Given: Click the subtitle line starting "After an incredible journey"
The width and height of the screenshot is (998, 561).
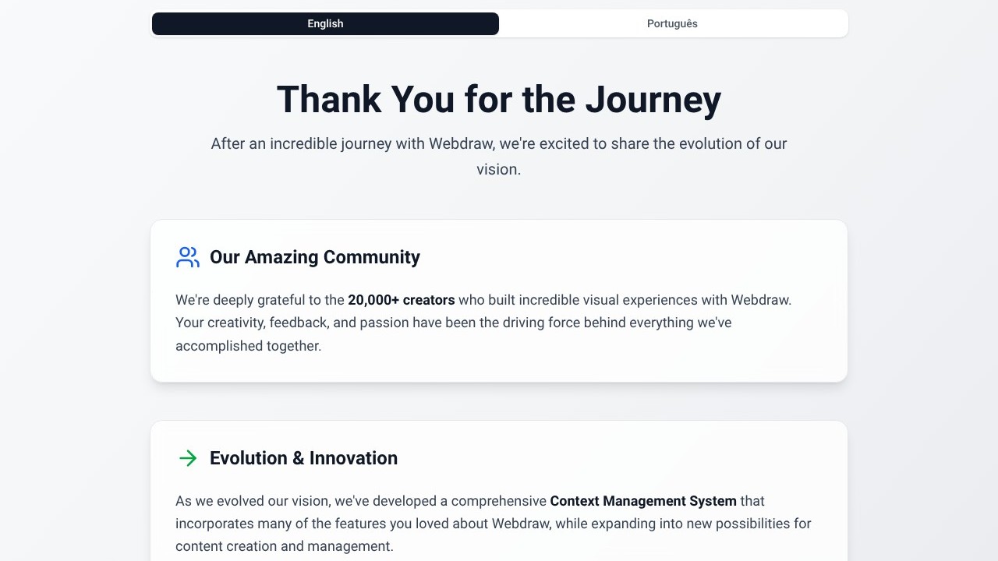Looking at the screenshot, I should (498, 143).
